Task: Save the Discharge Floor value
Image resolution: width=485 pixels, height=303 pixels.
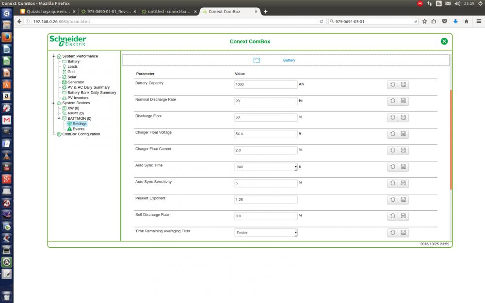Action: (404, 117)
